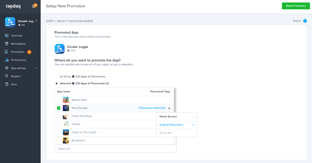
Task: Open the 1 Placement Selected dropdown
Action: click(152, 108)
